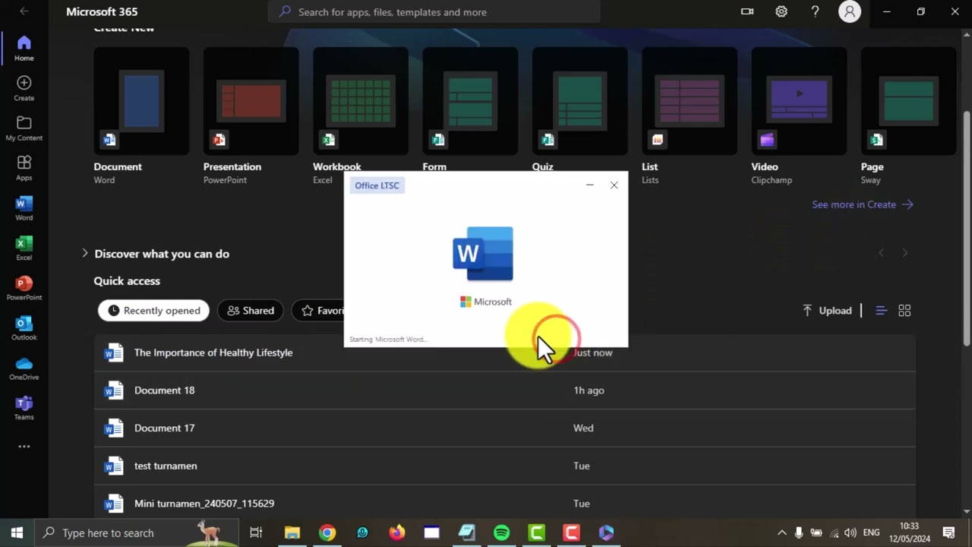Select the Recently opened filter
This screenshot has width=972, height=547.
(153, 310)
